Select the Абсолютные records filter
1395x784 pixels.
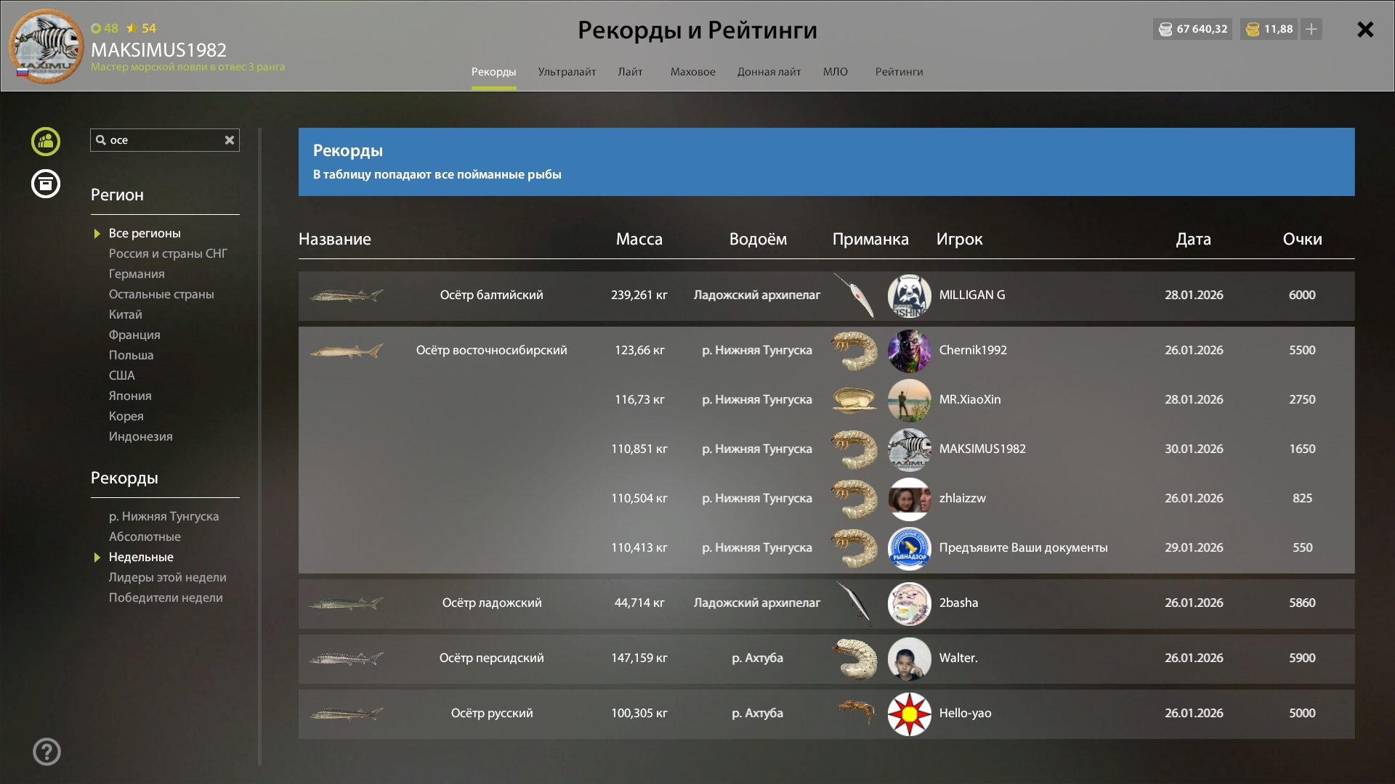(145, 536)
